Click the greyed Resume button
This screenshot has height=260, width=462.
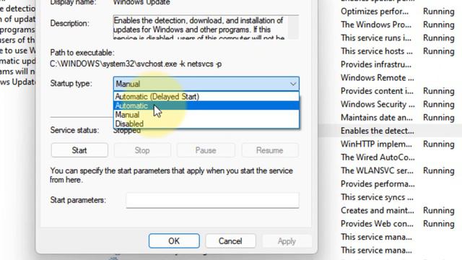click(269, 150)
